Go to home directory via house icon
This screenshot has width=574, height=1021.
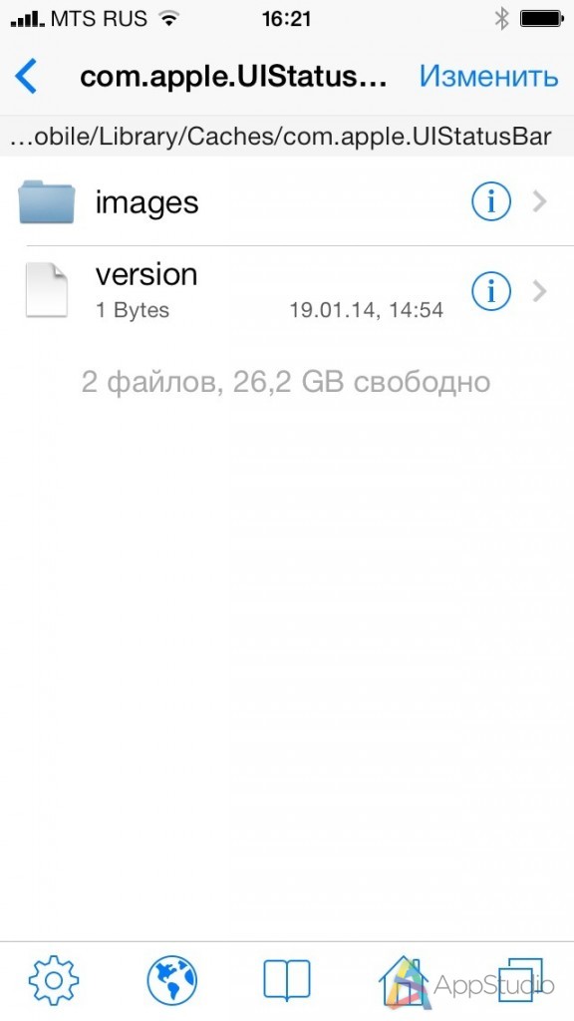(404, 980)
